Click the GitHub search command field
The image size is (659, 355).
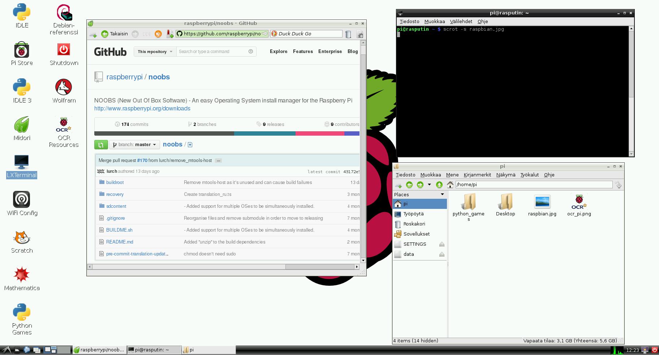[x=216, y=52]
